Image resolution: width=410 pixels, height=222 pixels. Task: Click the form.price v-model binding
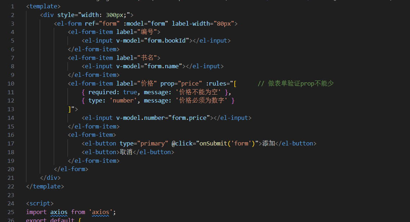[x=191, y=118]
